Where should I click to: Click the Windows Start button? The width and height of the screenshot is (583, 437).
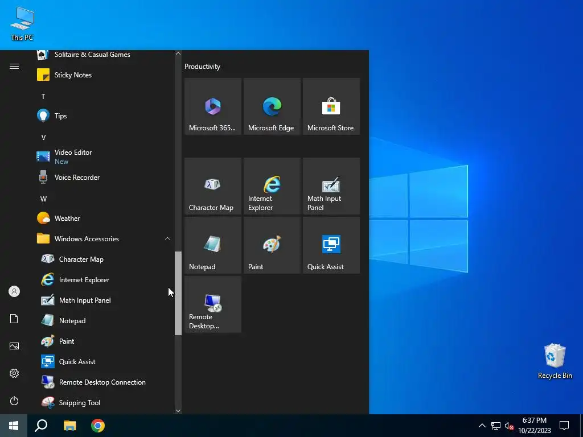click(x=14, y=426)
